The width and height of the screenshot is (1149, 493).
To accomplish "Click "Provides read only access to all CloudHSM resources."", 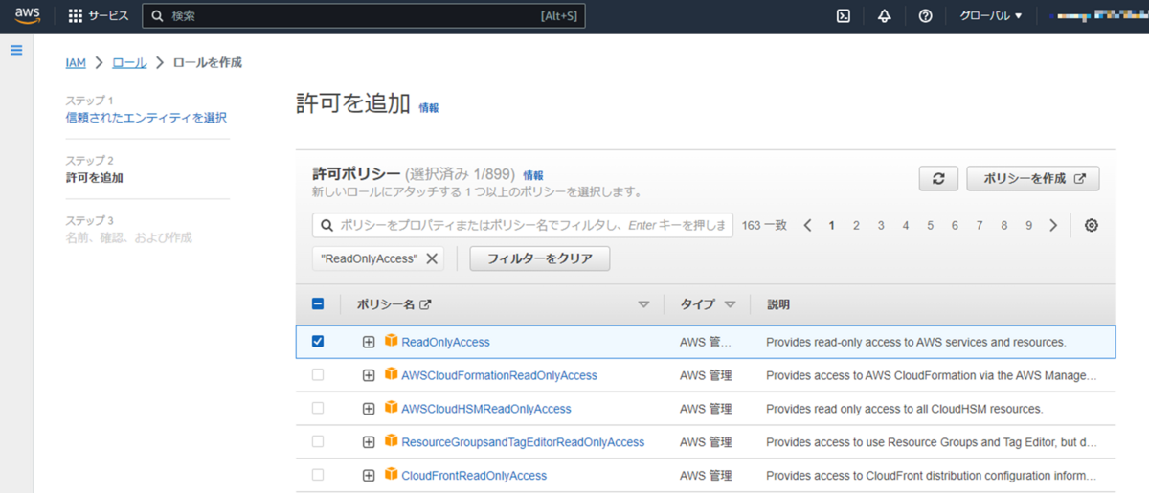I will click(904, 409).
